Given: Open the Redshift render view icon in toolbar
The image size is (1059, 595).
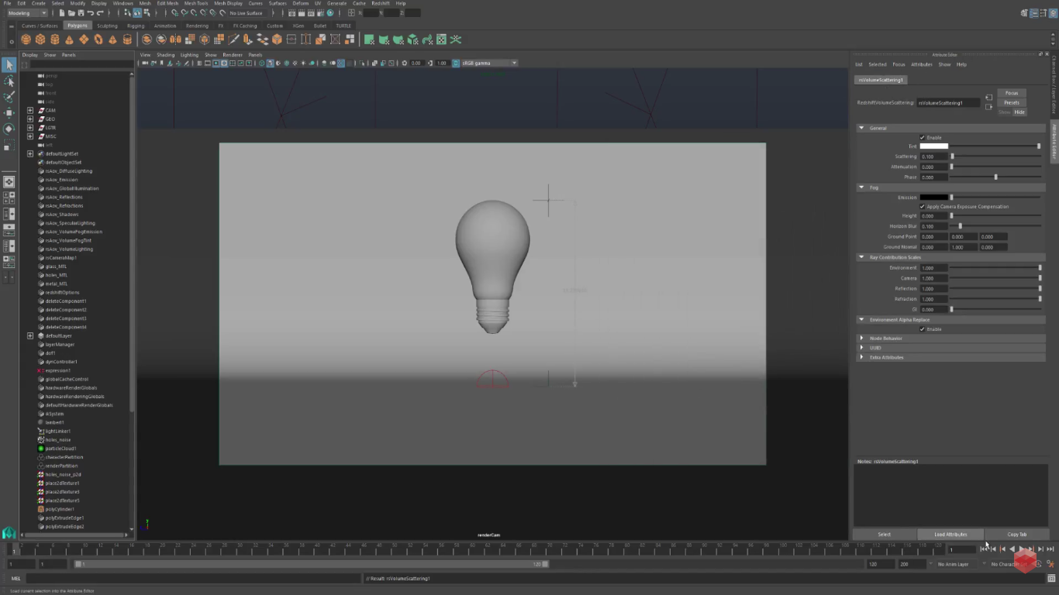Looking at the screenshot, I should point(441,40).
